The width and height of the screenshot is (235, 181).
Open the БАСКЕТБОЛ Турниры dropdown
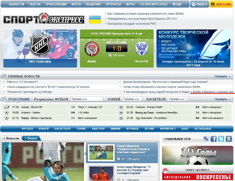[x=179, y=99]
